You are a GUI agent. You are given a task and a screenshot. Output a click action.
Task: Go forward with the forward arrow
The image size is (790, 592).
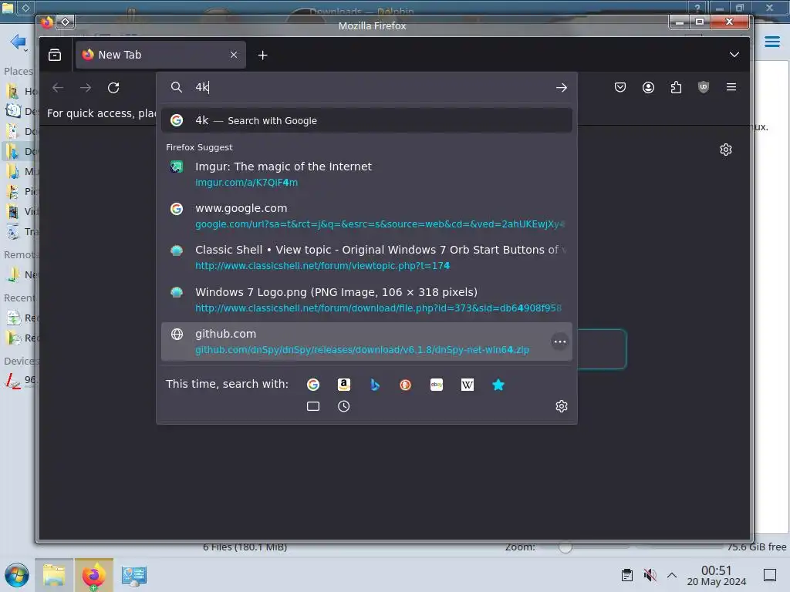[x=86, y=88]
